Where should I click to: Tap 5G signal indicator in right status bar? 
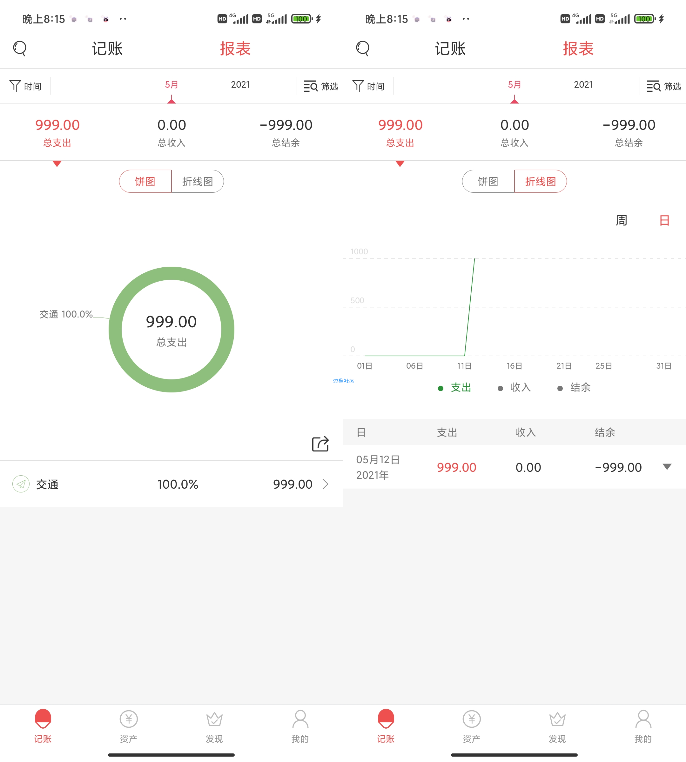pos(619,18)
